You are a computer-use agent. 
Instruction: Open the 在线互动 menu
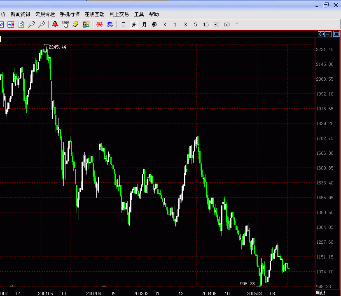(x=95, y=14)
